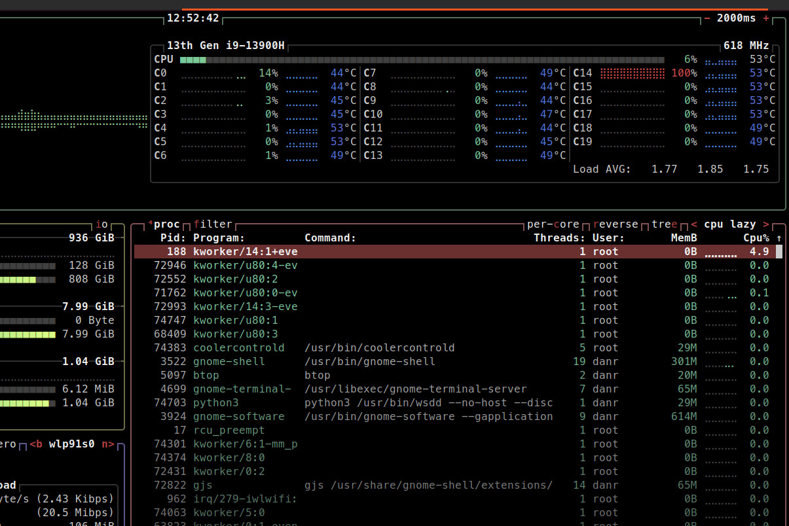Click the Pid column header
789x526 pixels.
[x=174, y=237]
